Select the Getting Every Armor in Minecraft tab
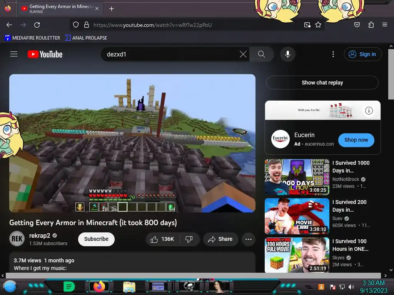 60,8
